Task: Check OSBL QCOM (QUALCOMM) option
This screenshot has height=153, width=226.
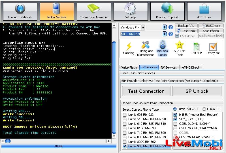Action: pos(175,128)
